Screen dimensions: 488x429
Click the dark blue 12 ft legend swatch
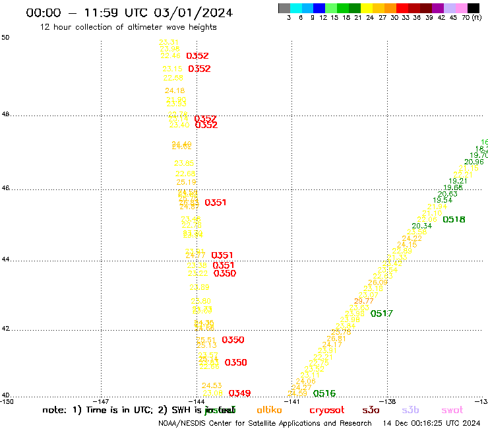(x=319, y=8)
